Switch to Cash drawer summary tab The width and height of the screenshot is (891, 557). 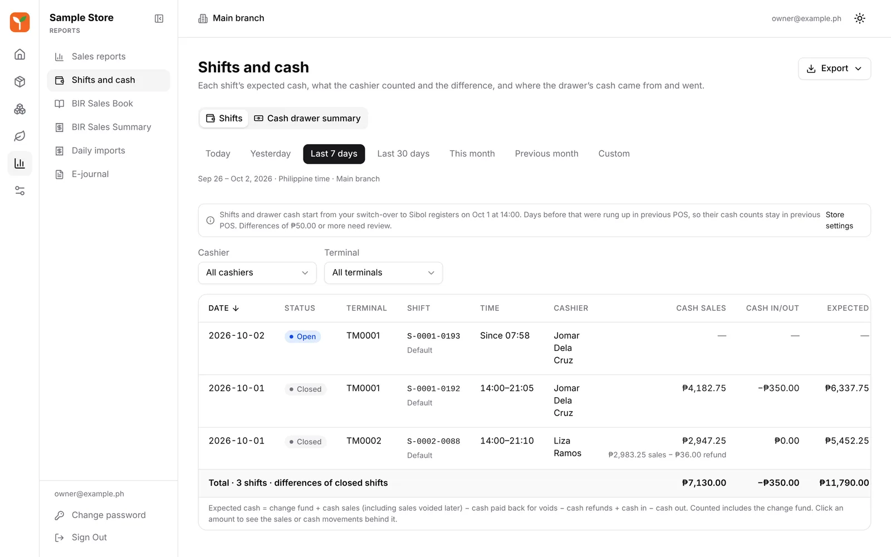[307, 118]
